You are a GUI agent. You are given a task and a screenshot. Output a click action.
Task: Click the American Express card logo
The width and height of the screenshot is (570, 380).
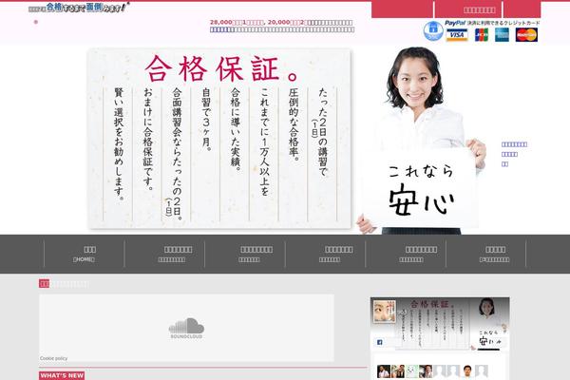(x=502, y=35)
